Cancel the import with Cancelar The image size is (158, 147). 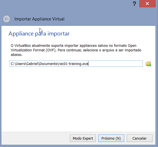click(140, 138)
